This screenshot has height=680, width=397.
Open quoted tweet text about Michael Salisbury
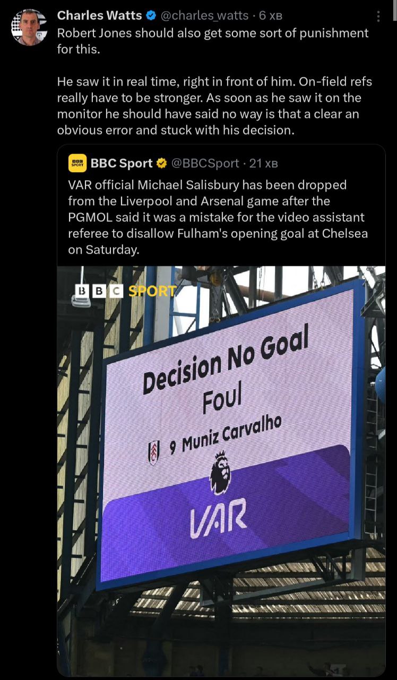click(218, 217)
